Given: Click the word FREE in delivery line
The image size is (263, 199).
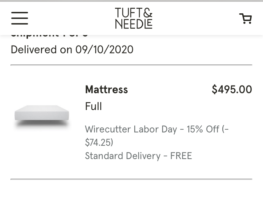Looking at the screenshot, I should click(181, 156).
